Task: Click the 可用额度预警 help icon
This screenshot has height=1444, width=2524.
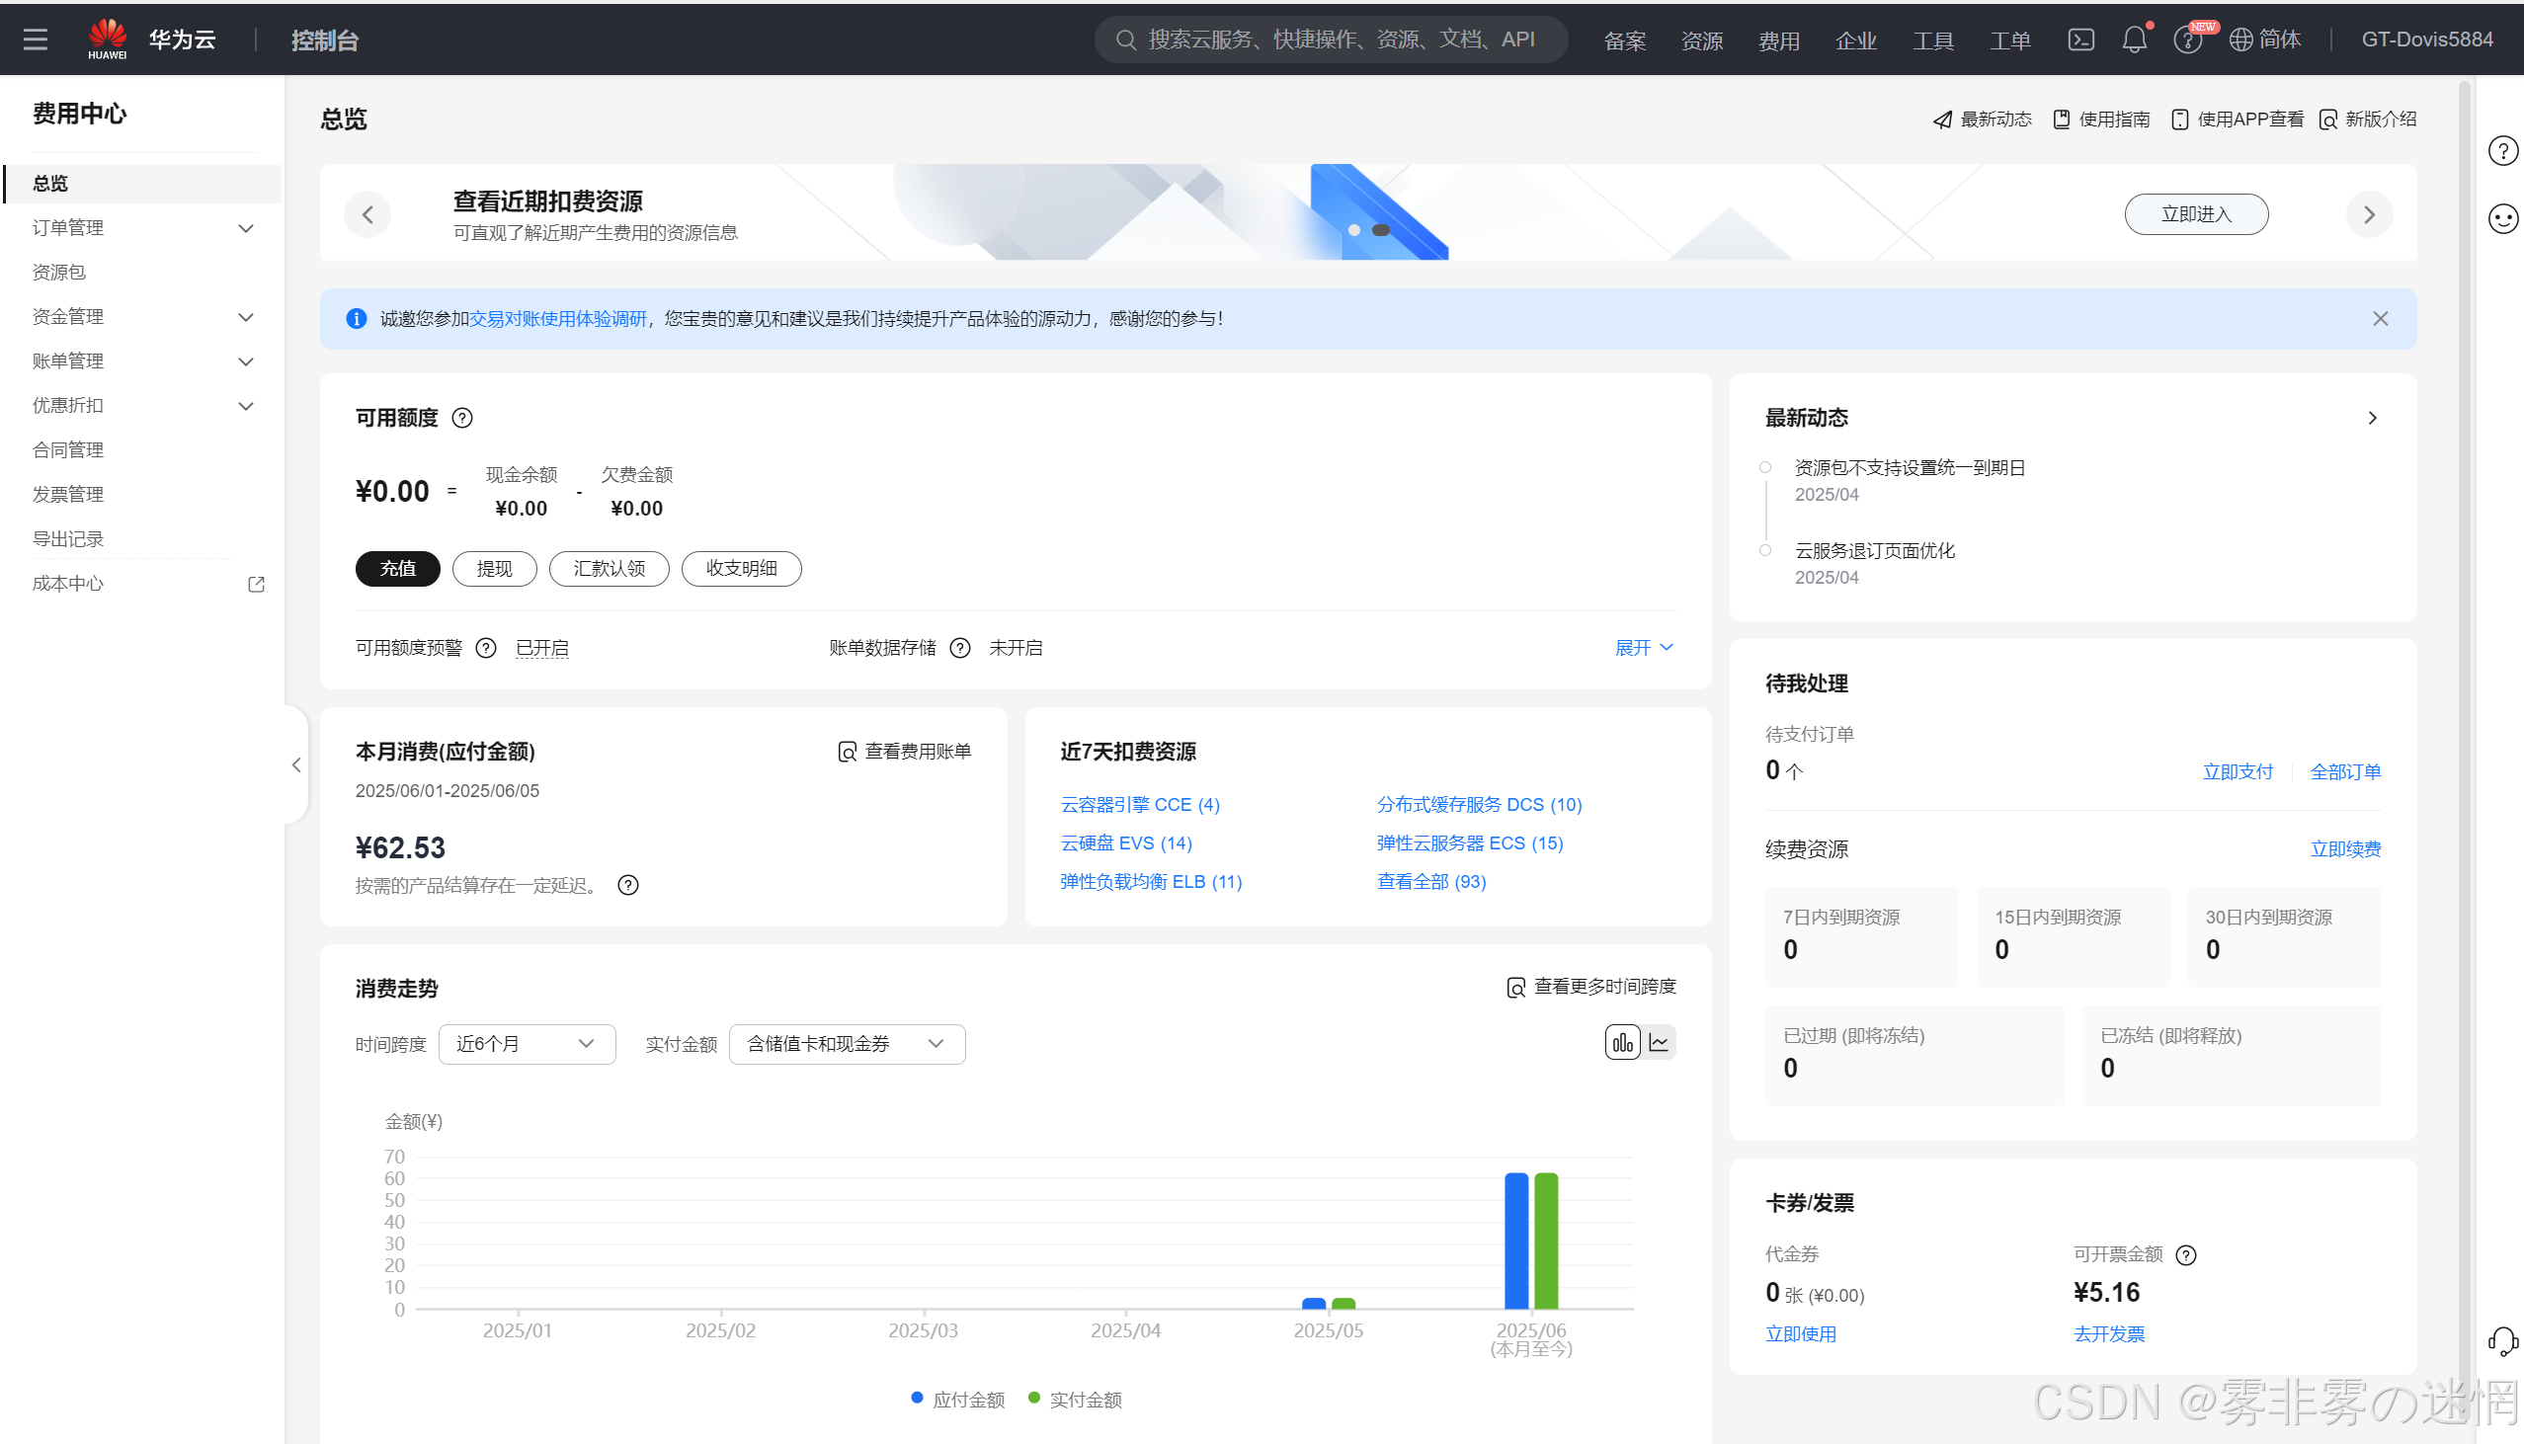Action: (x=486, y=648)
